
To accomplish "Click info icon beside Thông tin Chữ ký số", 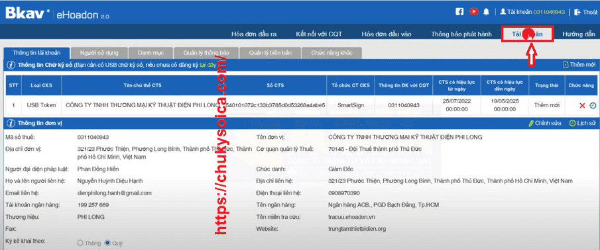I will tap(11, 65).
